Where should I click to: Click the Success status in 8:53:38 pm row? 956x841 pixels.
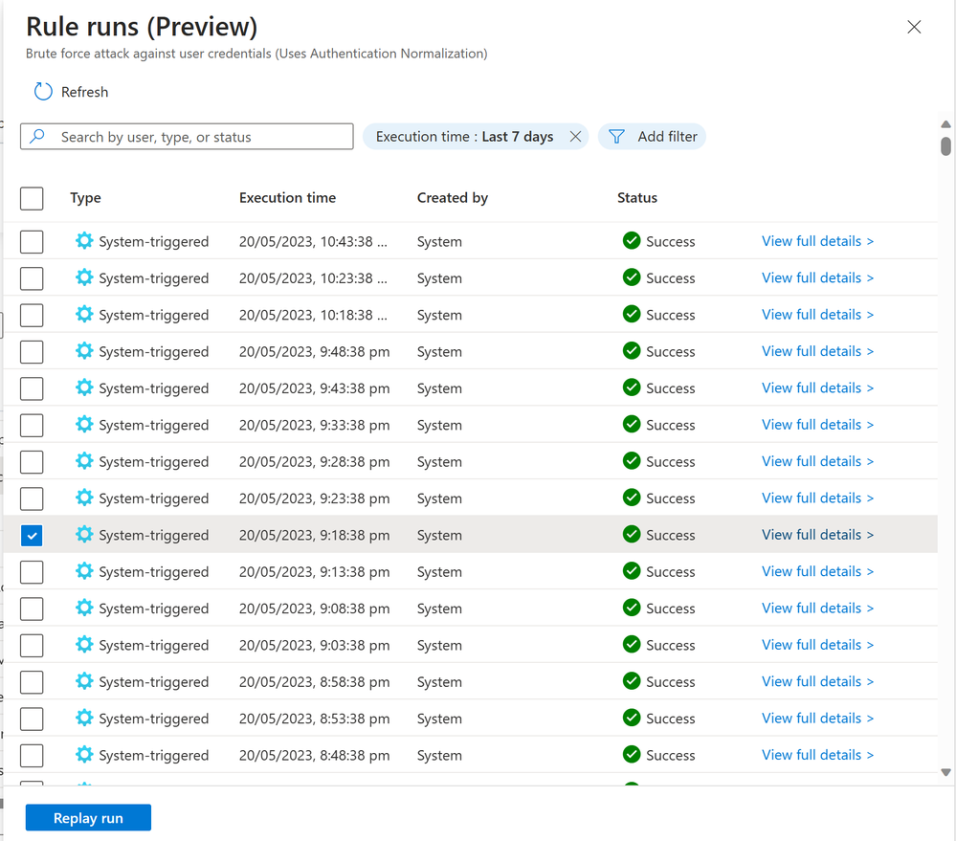671,719
